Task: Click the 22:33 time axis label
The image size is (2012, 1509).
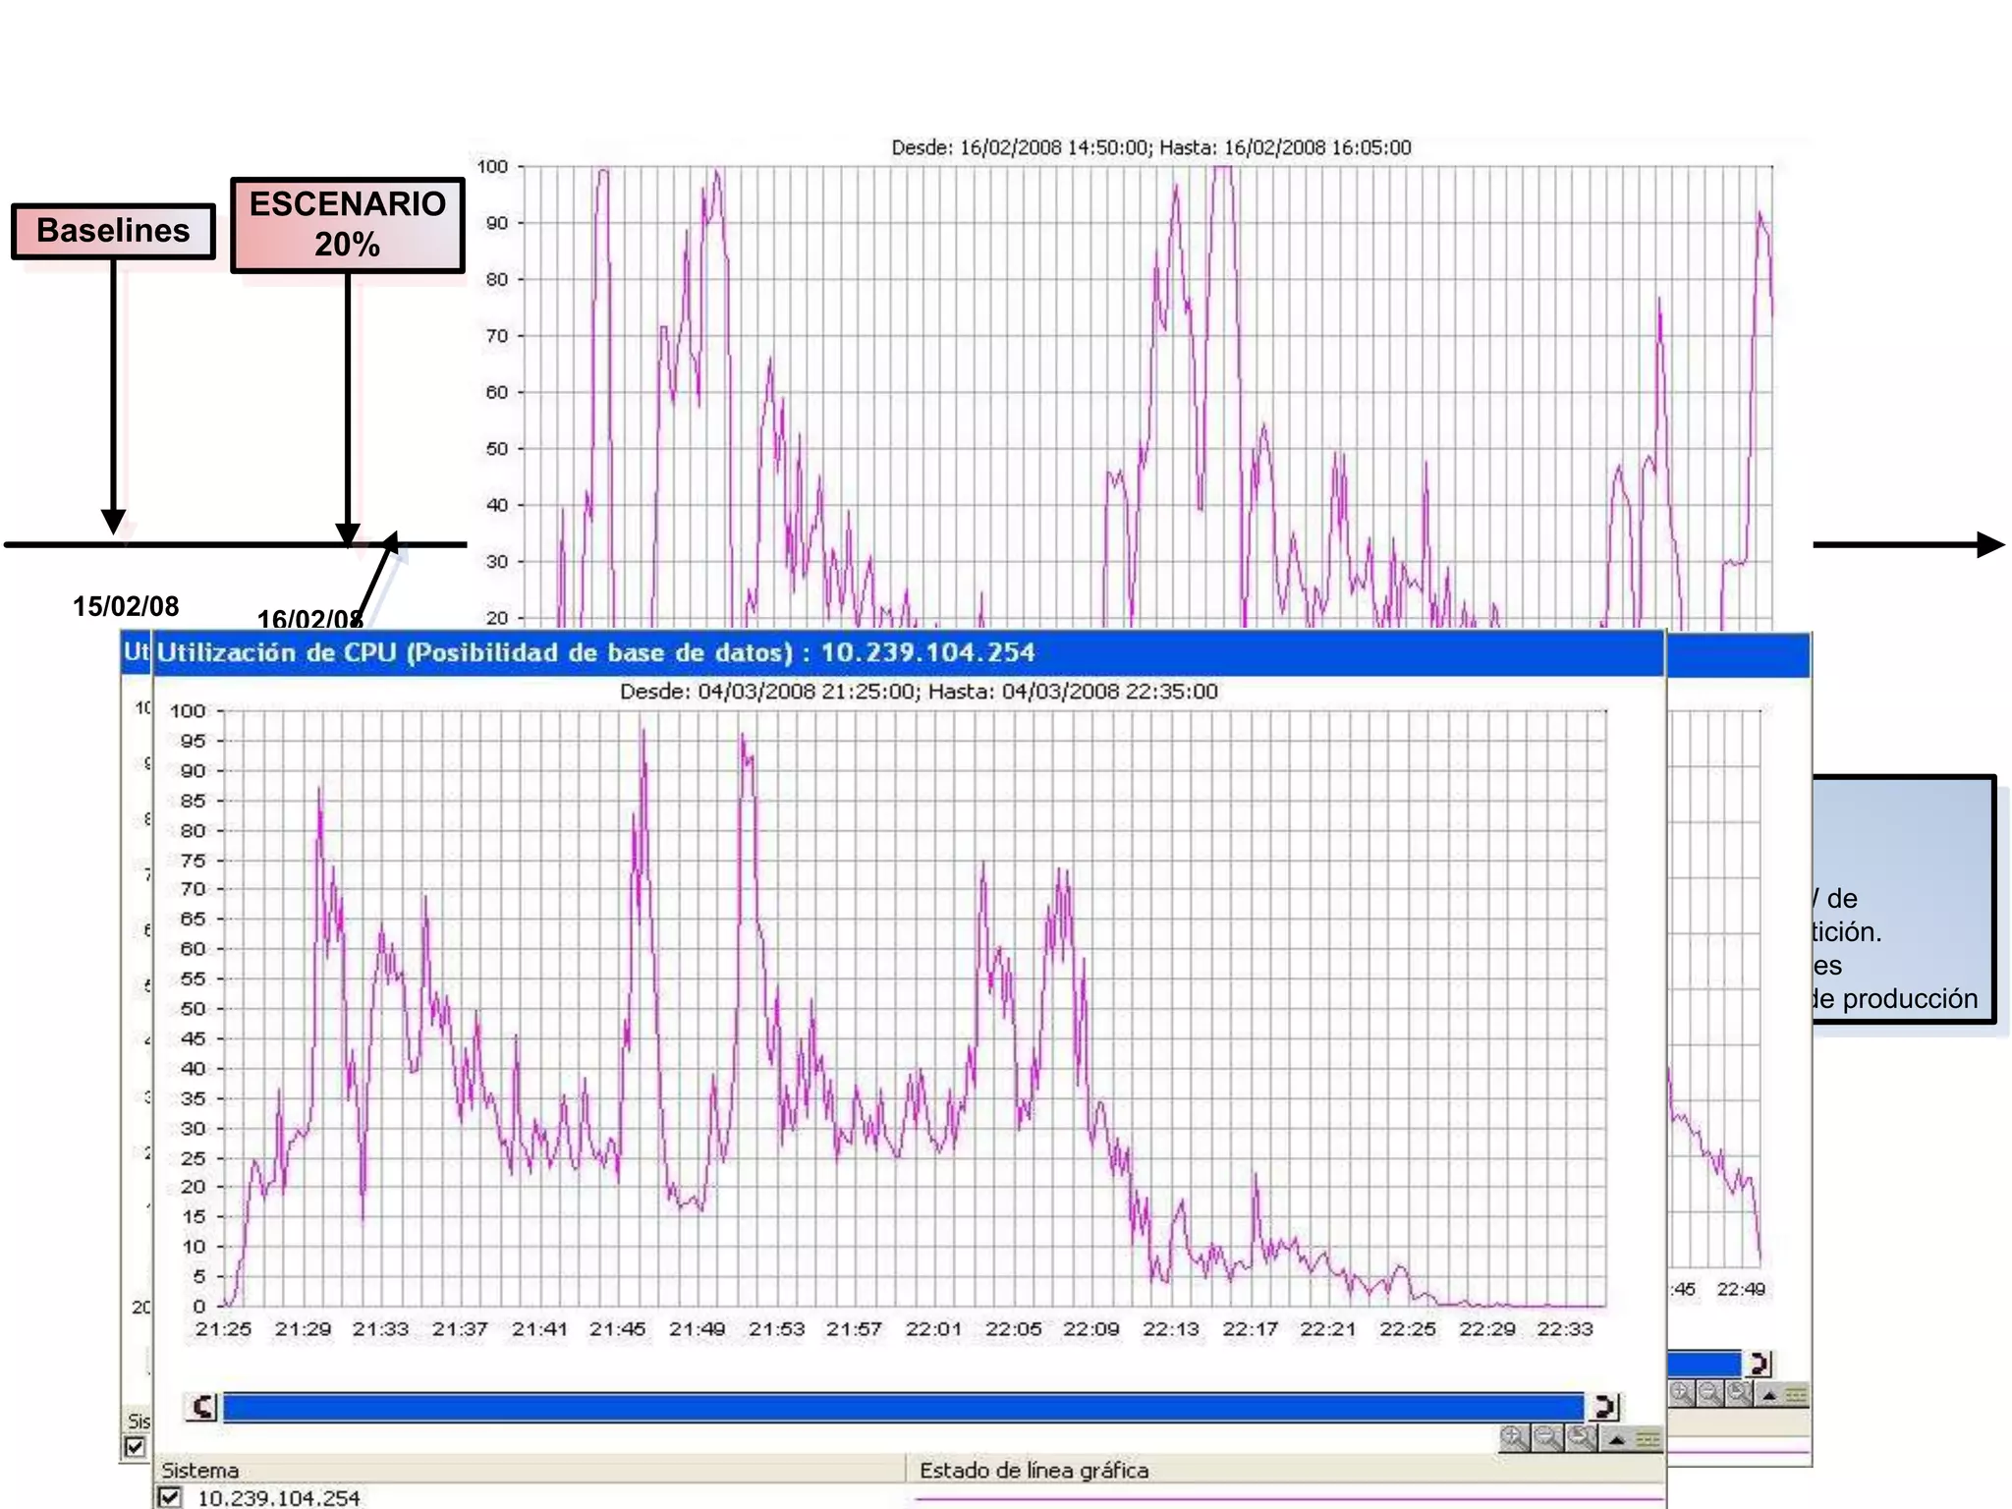Action: click(1565, 1329)
